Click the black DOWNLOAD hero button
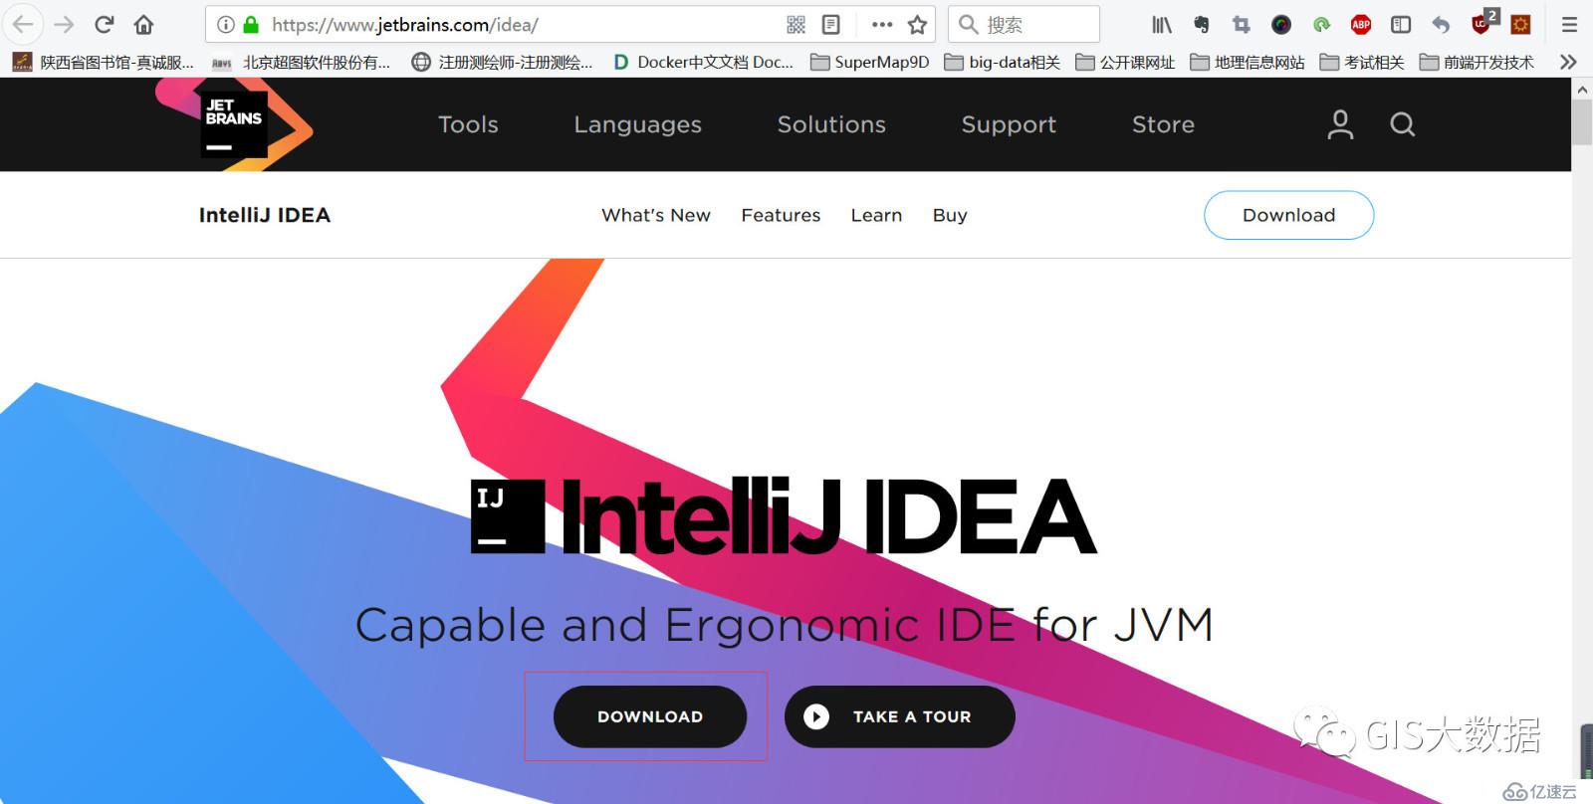The height and width of the screenshot is (804, 1593). pos(650,716)
